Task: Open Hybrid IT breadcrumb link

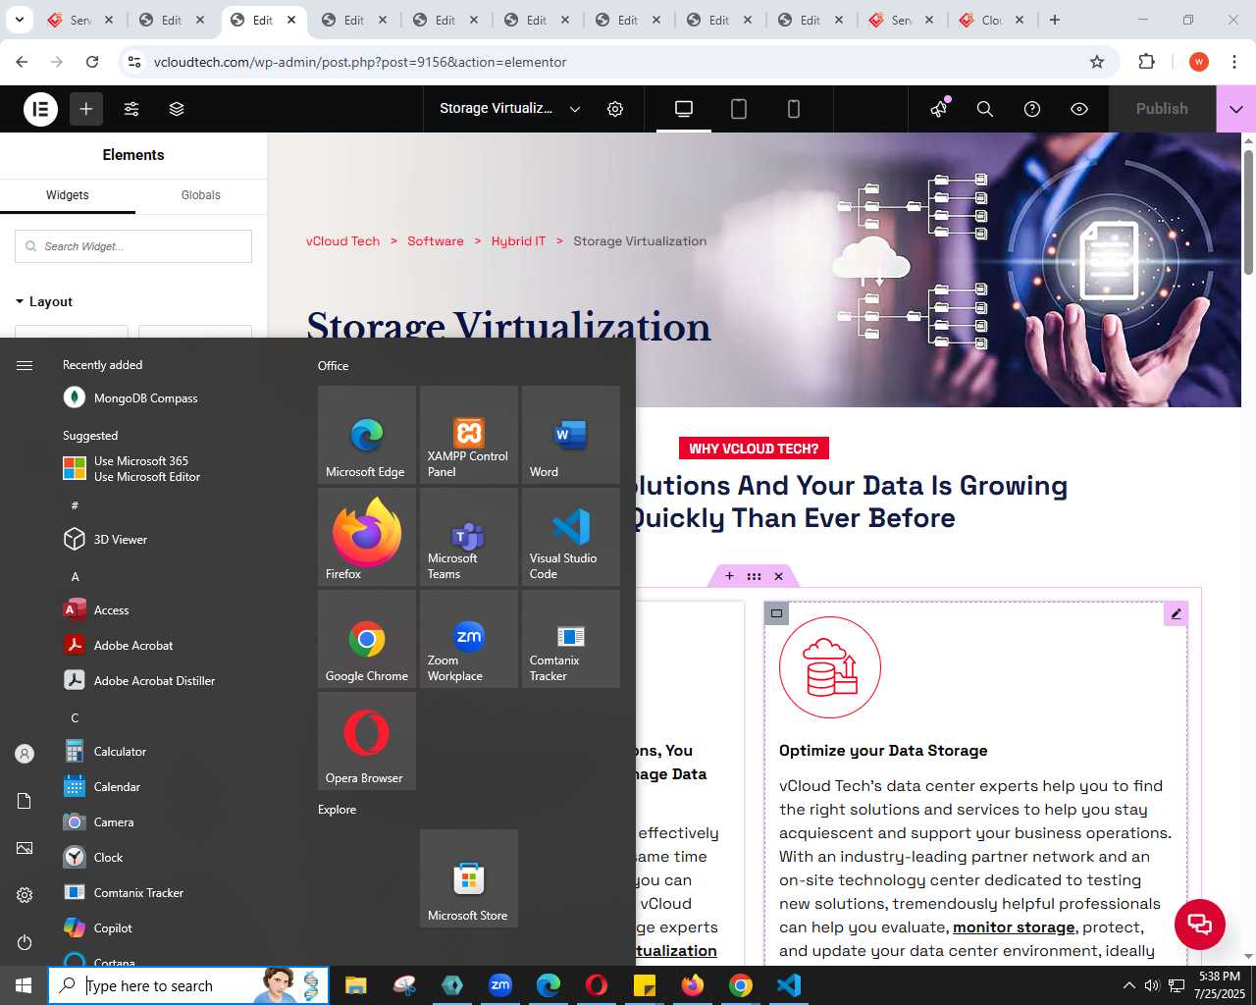Action: 518,240
